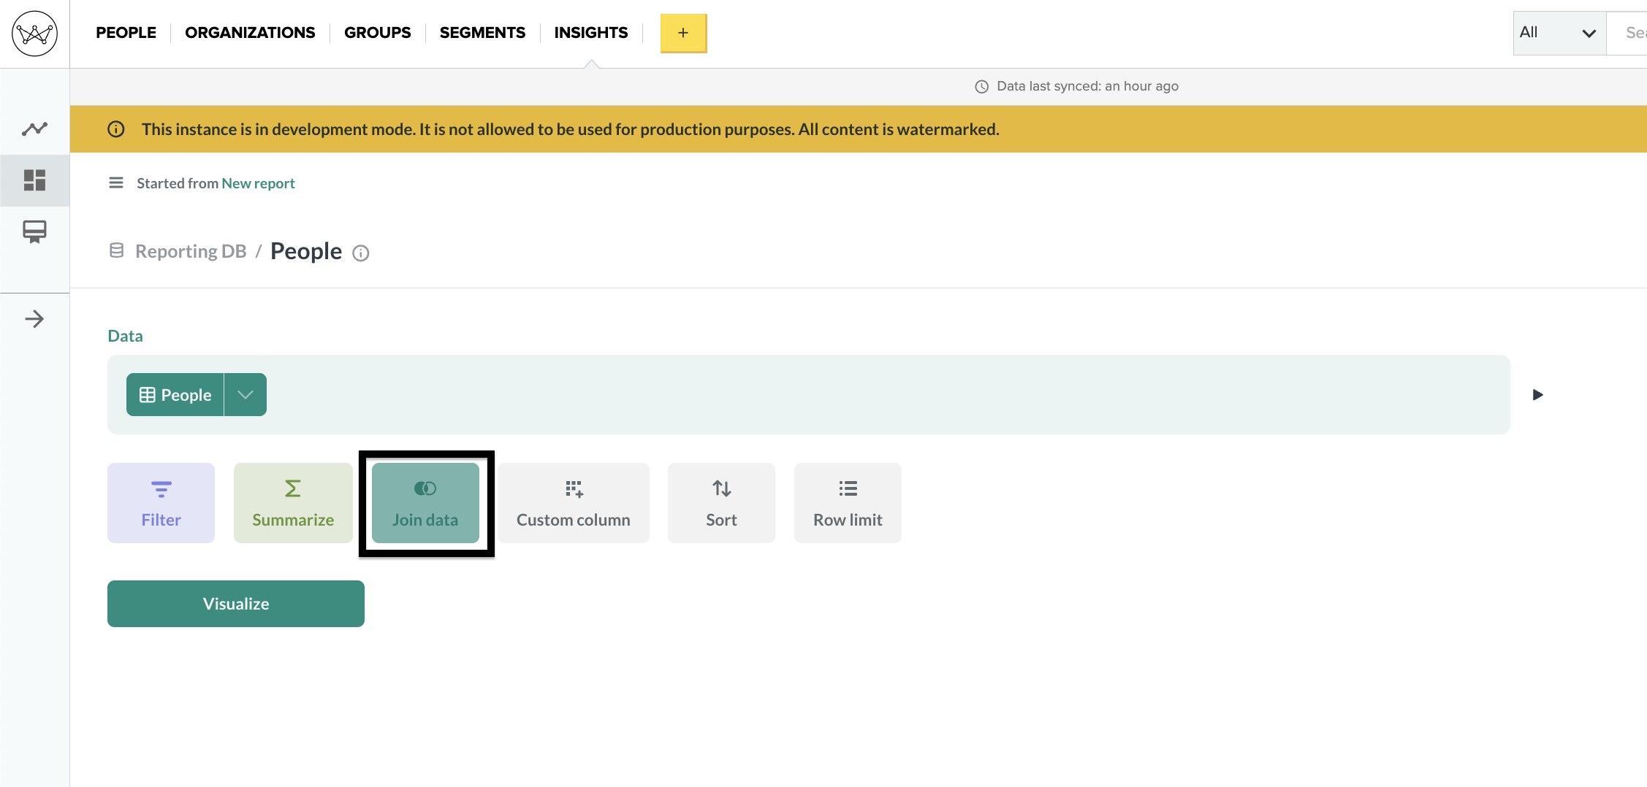Click the Data last synced text
1647x787 pixels.
coord(1087,86)
